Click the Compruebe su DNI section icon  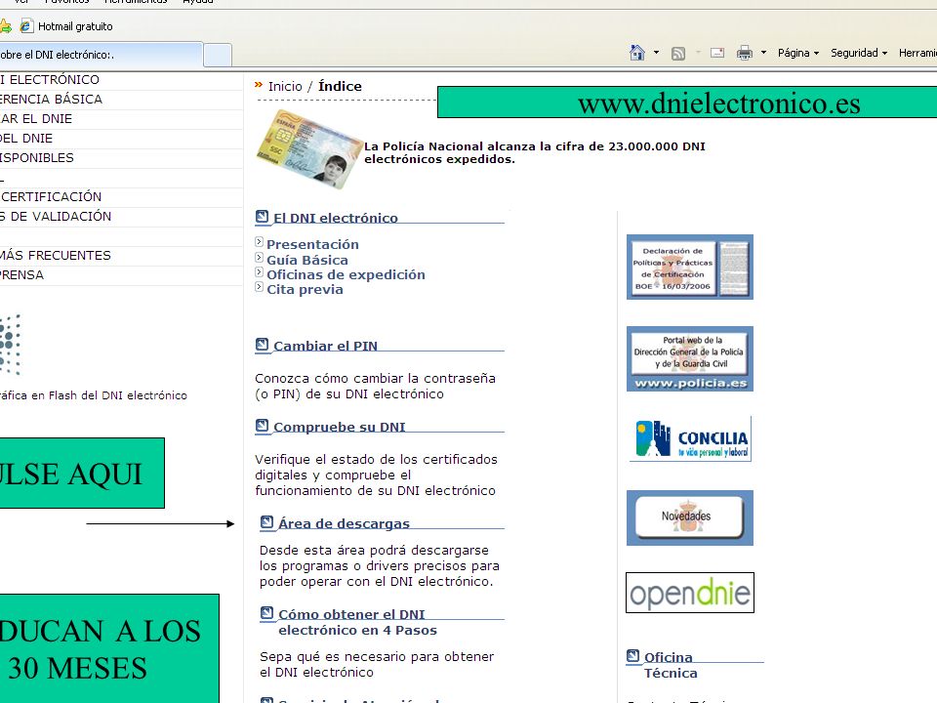(x=262, y=426)
